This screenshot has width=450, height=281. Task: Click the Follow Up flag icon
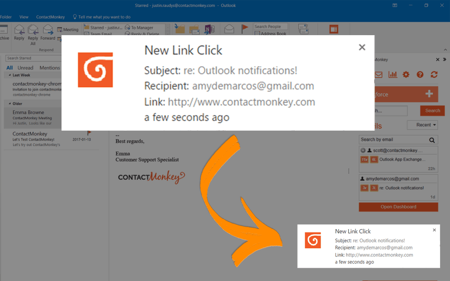(245, 29)
